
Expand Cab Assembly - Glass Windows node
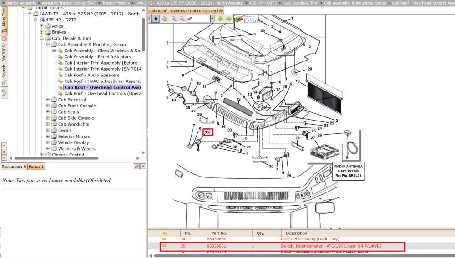(54, 50)
